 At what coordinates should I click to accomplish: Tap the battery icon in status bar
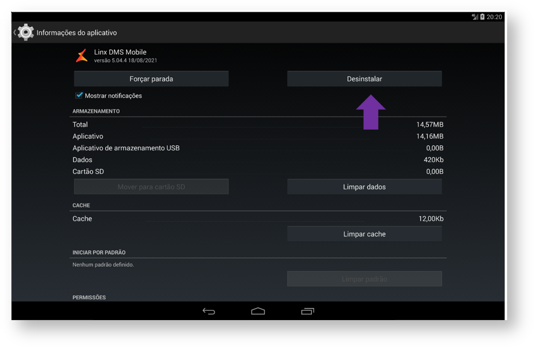click(x=482, y=17)
